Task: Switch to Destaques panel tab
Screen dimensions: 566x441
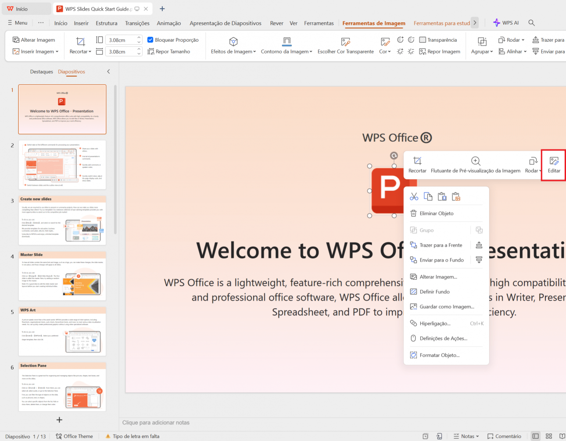Action: point(41,71)
